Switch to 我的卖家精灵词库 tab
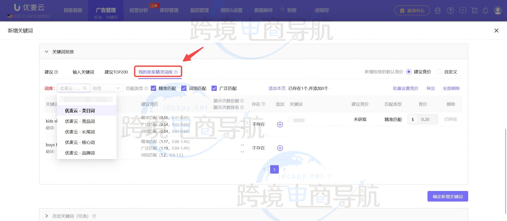 pyautogui.click(x=156, y=72)
